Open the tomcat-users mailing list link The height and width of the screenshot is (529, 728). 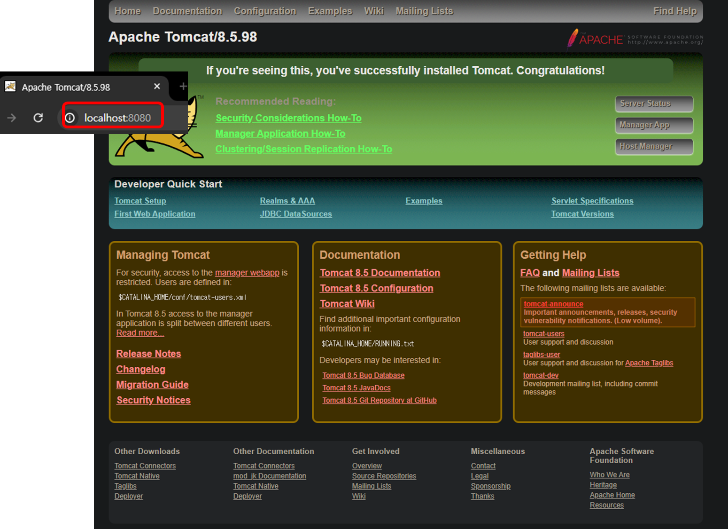(544, 334)
